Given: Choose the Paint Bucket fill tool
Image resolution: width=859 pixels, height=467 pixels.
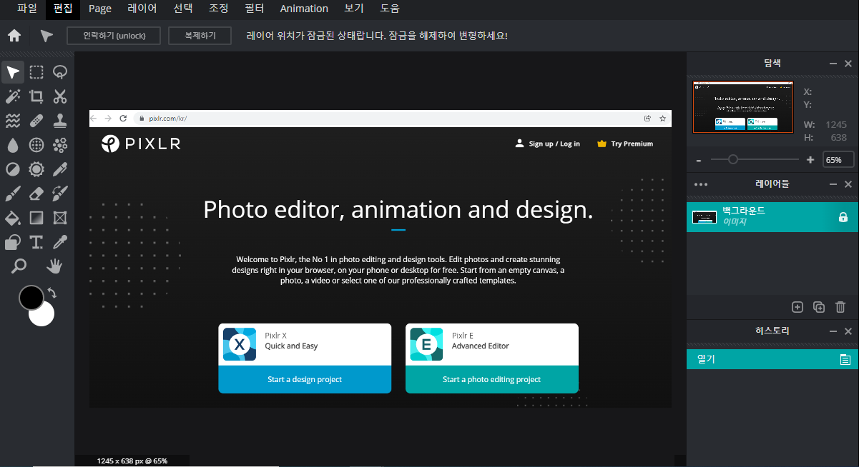Looking at the screenshot, I should coord(12,218).
